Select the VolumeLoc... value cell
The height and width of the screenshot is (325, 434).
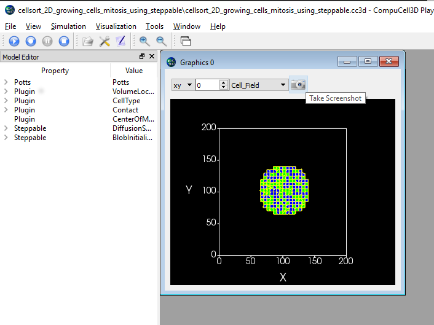pyautogui.click(x=133, y=92)
